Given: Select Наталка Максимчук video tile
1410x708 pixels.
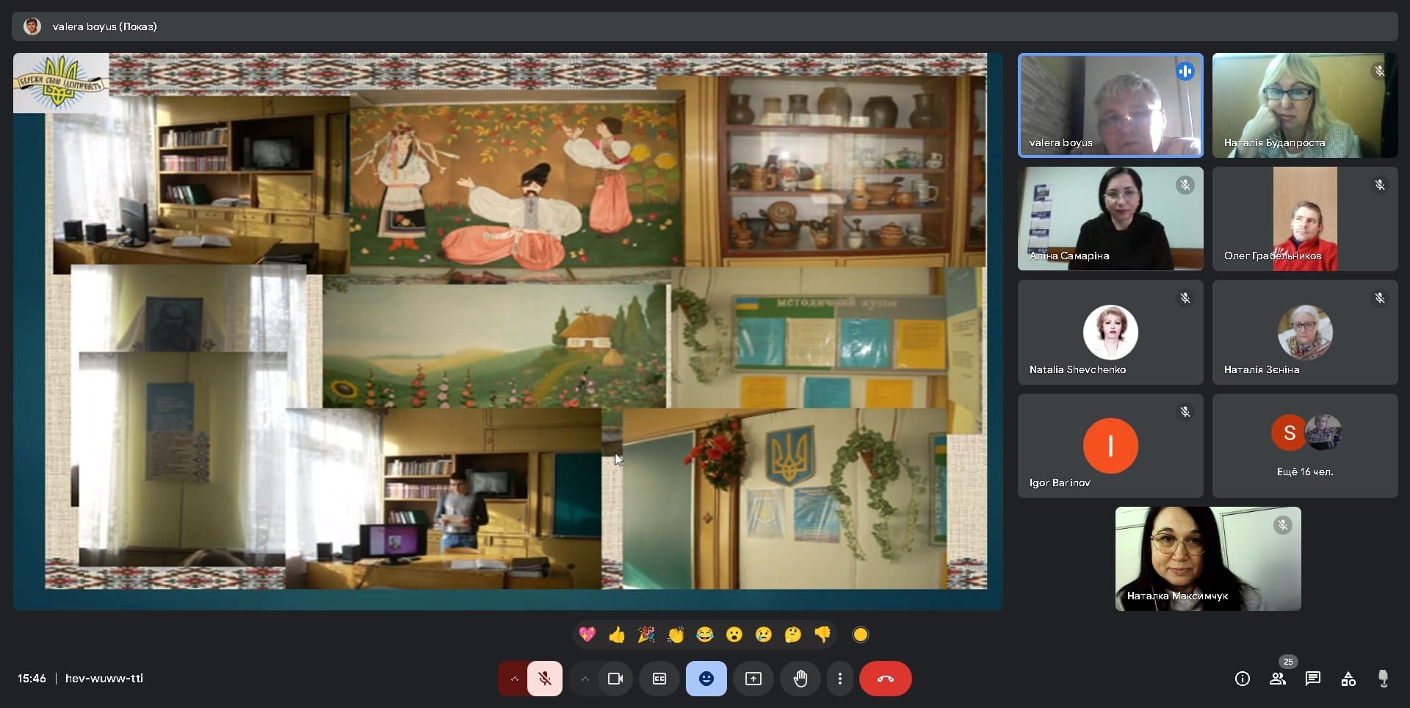Looking at the screenshot, I should (x=1208, y=559).
